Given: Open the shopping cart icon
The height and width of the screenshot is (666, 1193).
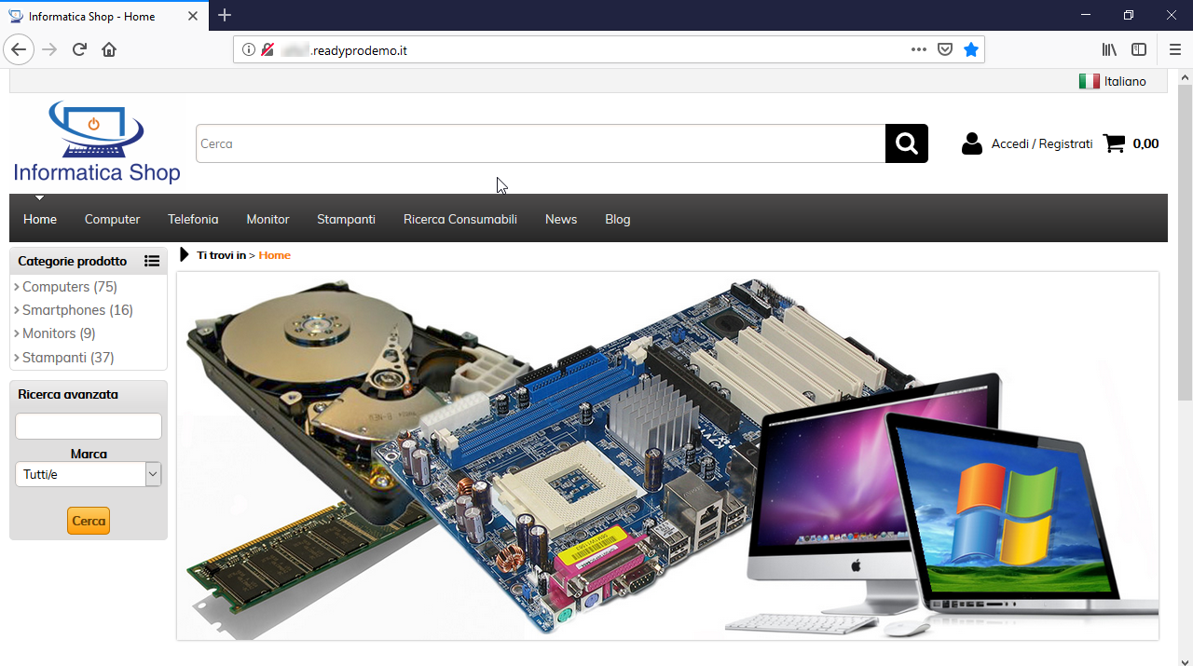Looking at the screenshot, I should pyautogui.click(x=1114, y=143).
